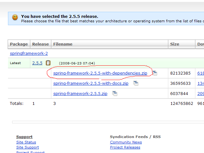Select the size value 82132385
Screen dimensions: 204x153
pos(180,73)
